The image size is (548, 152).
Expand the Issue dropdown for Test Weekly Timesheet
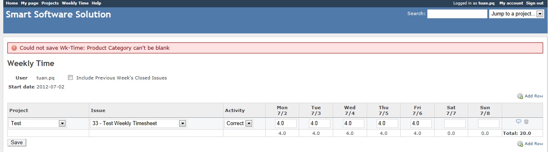point(138,123)
